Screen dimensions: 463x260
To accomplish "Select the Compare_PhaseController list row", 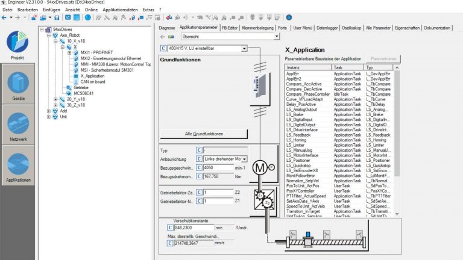I will click(339, 94).
